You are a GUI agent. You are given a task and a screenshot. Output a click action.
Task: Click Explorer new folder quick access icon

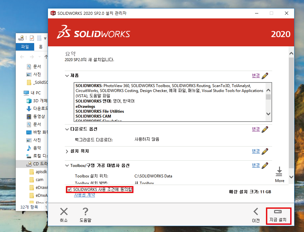click(x=39, y=38)
